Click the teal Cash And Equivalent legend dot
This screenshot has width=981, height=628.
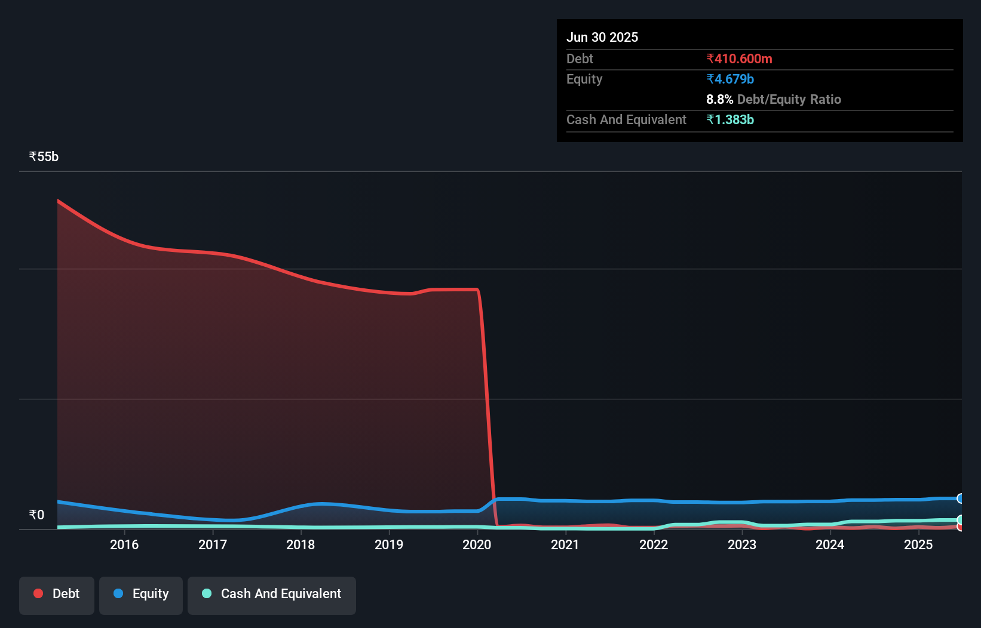206,593
